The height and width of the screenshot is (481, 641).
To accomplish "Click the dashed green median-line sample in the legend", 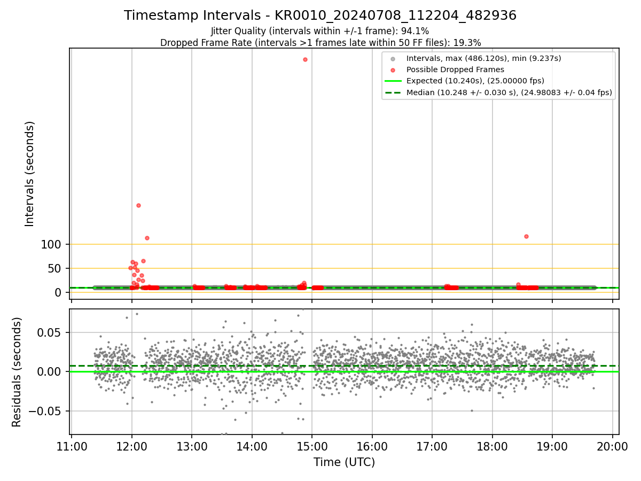I will tap(393, 92).
